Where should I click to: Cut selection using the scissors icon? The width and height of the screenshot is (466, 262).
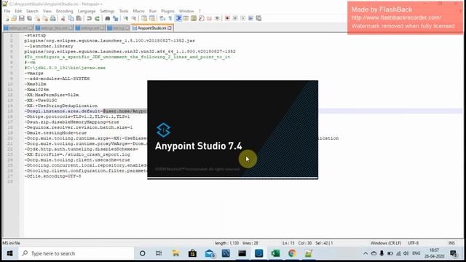(x=63, y=18)
